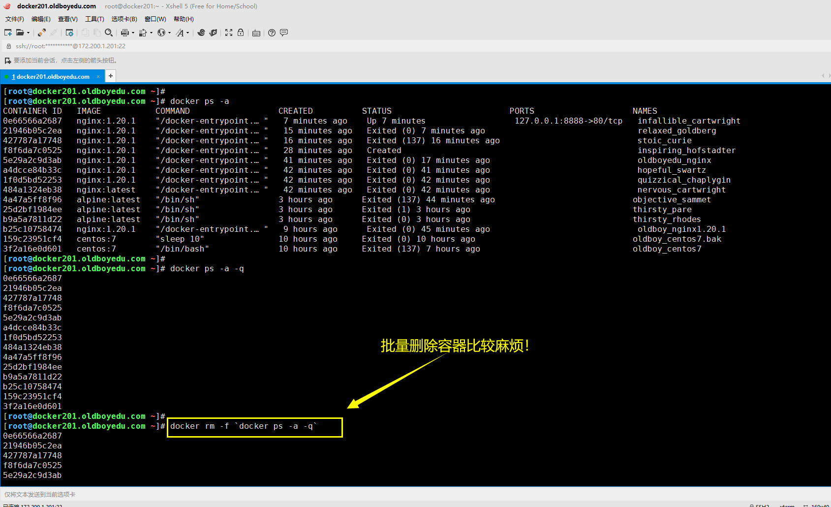
Task: Close the docker201.oldboyedu.com tab
Action: point(98,76)
